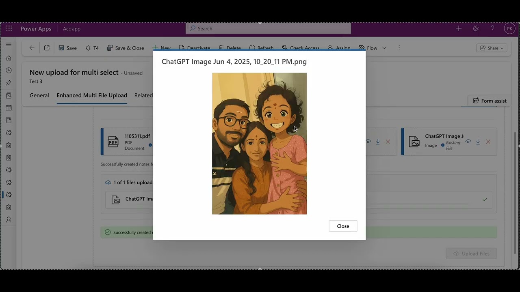Viewport: 520px width, 292px height.
Task: Click the Test 3 text under the heading
Action: [36, 82]
